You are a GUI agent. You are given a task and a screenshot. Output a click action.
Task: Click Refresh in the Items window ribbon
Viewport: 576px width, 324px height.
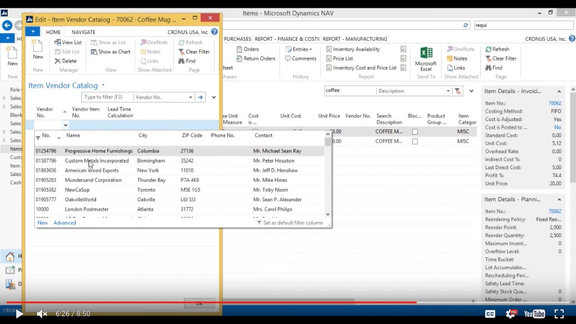(497, 49)
